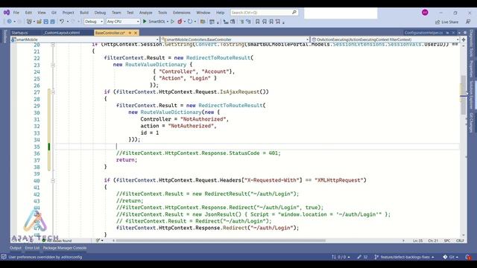Open the Any CPU platform dropdown
The image size is (477, 268).
[x=122, y=22]
